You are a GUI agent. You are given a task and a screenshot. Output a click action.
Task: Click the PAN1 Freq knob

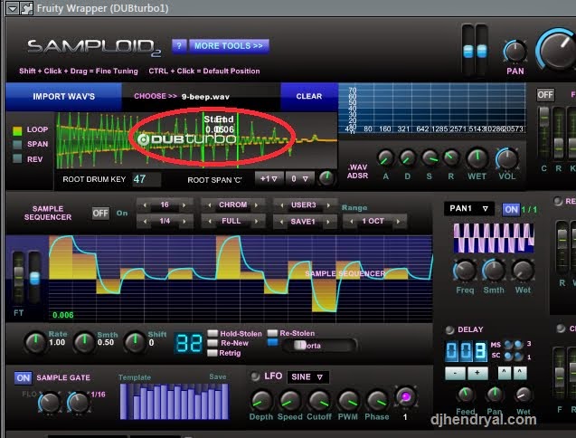click(x=465, y=271)
